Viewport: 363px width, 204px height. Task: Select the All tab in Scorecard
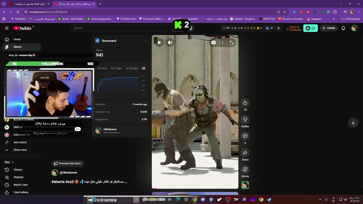coord(143,68)
